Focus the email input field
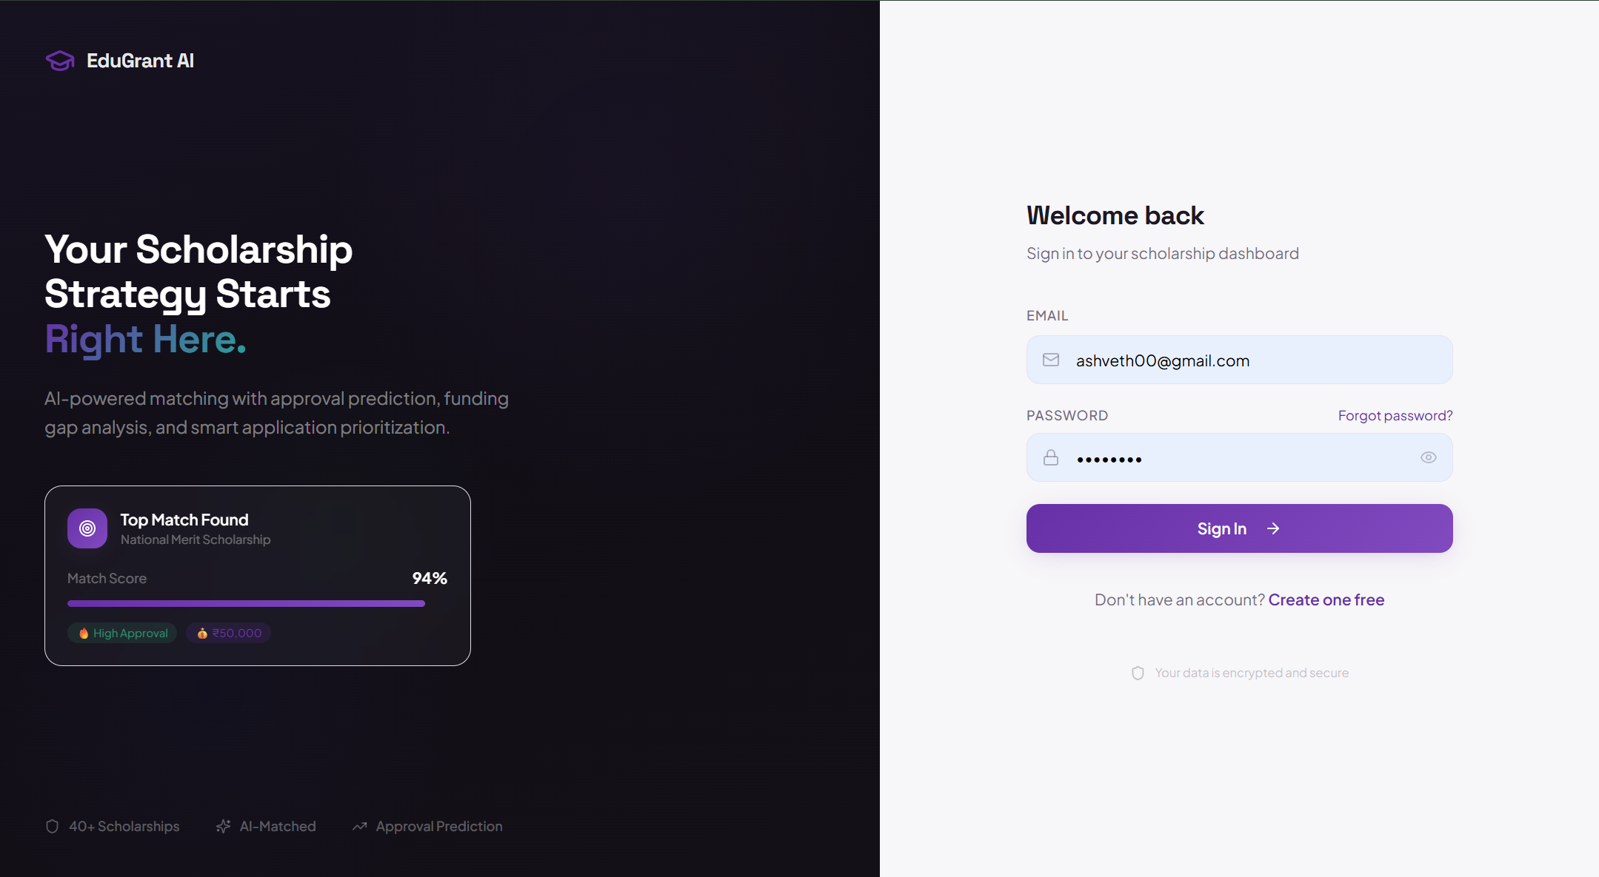This screenshot has width=1599, height=877. (x=1252, y=360)
